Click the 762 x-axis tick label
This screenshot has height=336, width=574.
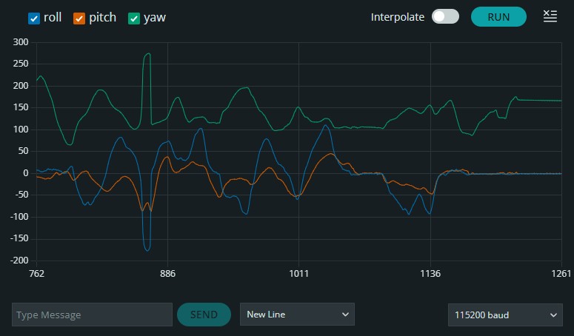point(36,274)
